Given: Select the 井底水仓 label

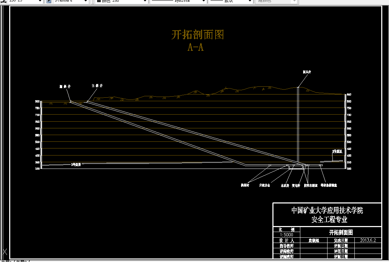Looking at the screenshot, I should pos(265,185).
